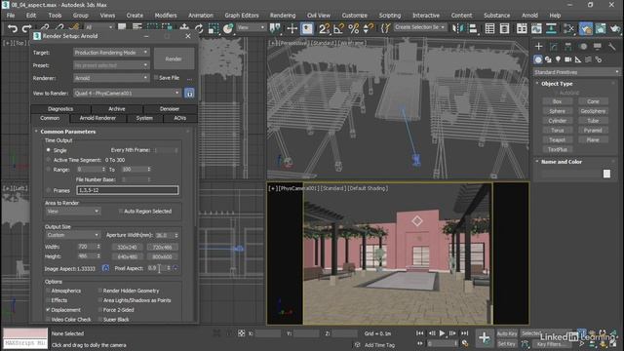This screenshot has width=624, height=351.
Task: Select the Lights category icon
Action: point(559,59)
